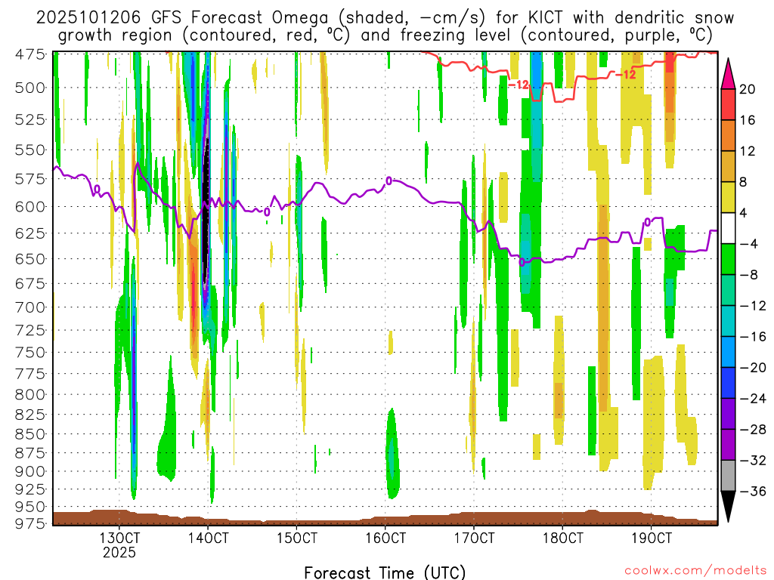Click the black omega core near 140CT

tap(206, 212)
